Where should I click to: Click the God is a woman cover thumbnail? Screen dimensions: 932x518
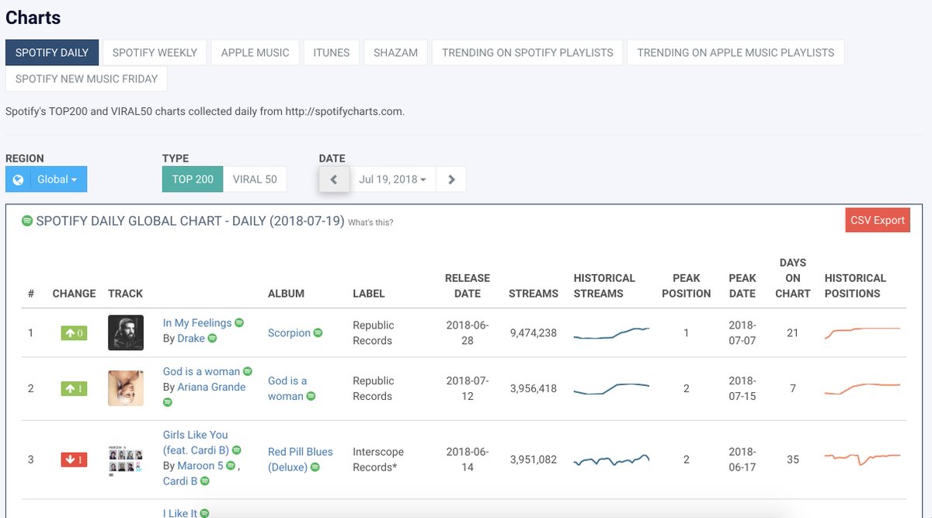click(126, 388)
